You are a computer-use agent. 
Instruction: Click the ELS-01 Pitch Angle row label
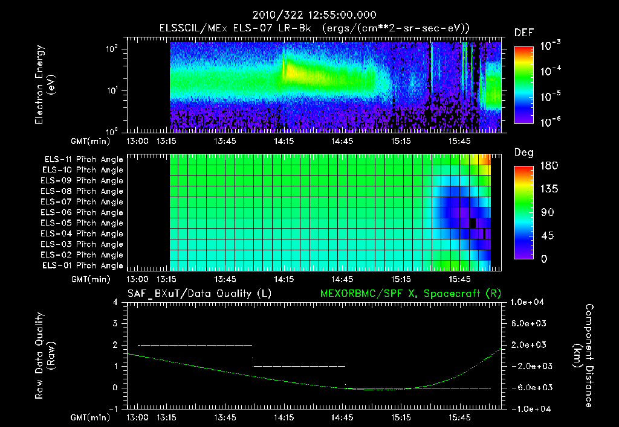[83, 265]
